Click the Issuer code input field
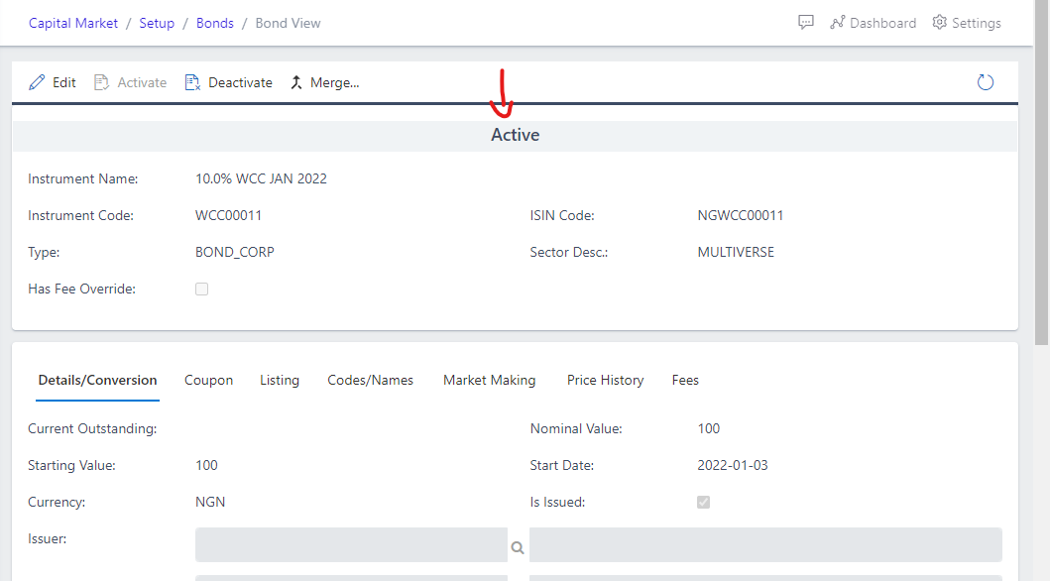The width and height of the screenshot is (1050, 581). pos(351,545)
